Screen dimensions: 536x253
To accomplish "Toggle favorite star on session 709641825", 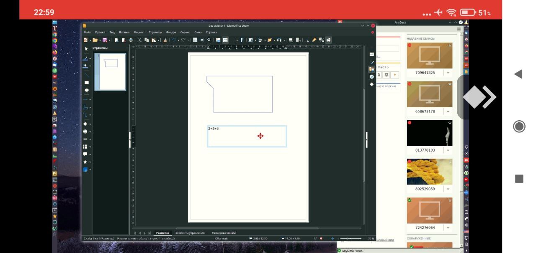I will (x=450, y=45).
